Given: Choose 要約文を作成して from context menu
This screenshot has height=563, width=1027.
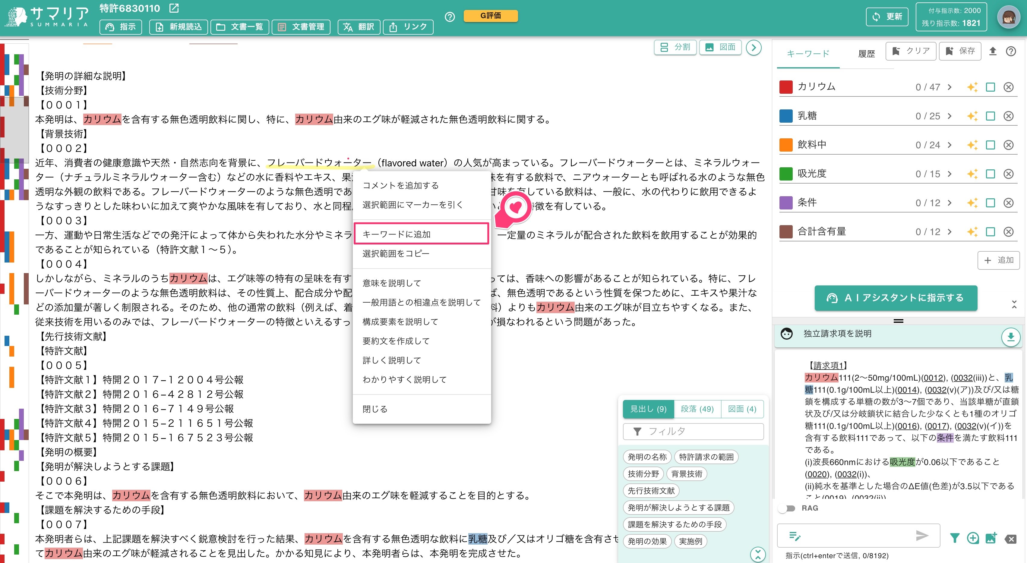Looking at the screenshot, I should click(422, 341).
